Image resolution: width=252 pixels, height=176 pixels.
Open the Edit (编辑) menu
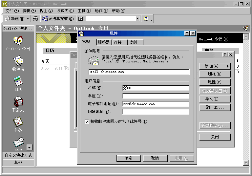click(29, 11)
